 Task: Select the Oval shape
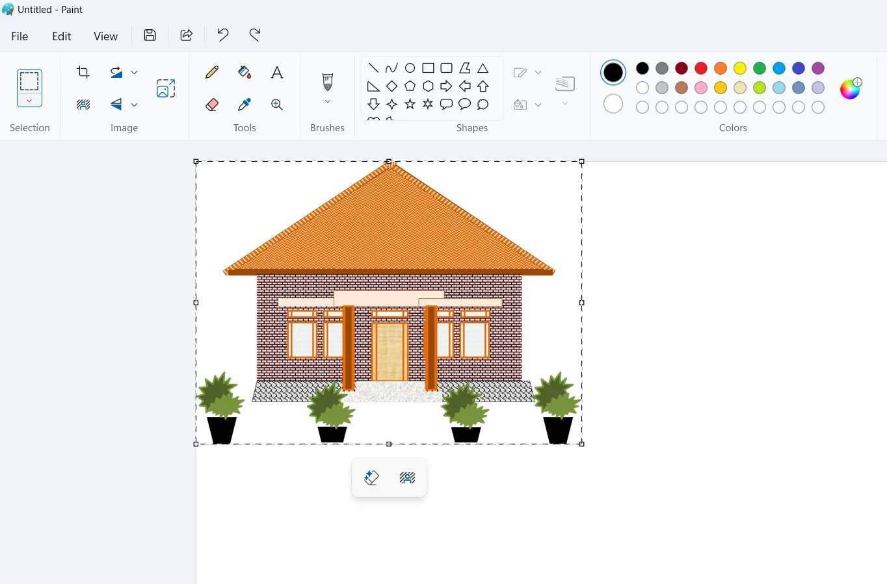point(410,68)
